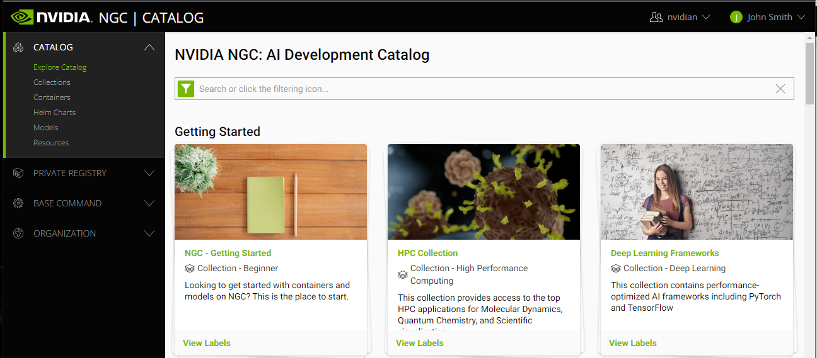
Task: Expand the PRIVATE REGISTRY chevron
Action: pos(149,173)
